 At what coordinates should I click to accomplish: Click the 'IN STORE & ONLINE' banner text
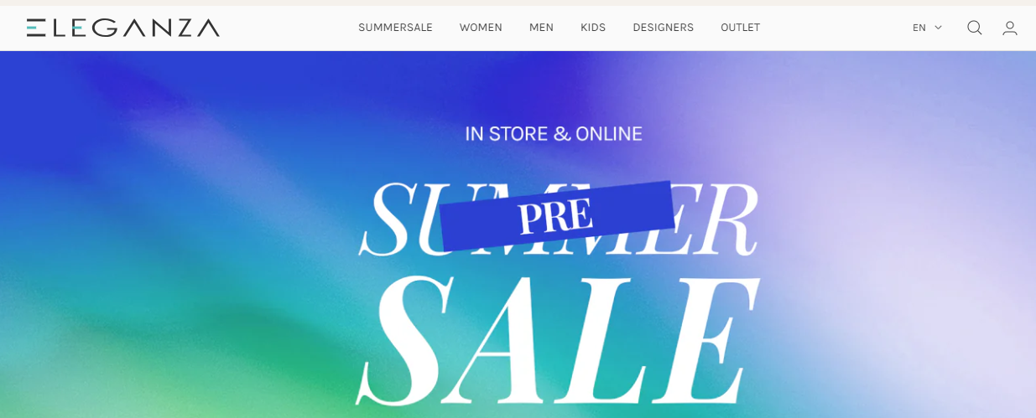pyautogui.click(x=554, y=133)
